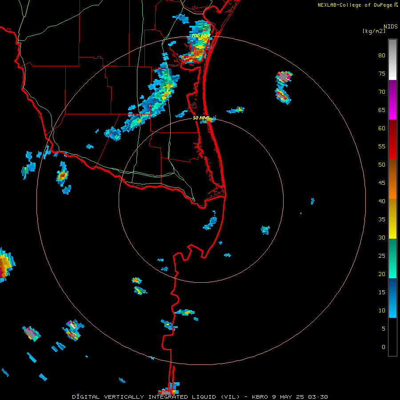Click the 25 value on the VIL scale
Viewport: 400px width, 400px height.
[x=382, y=256]
